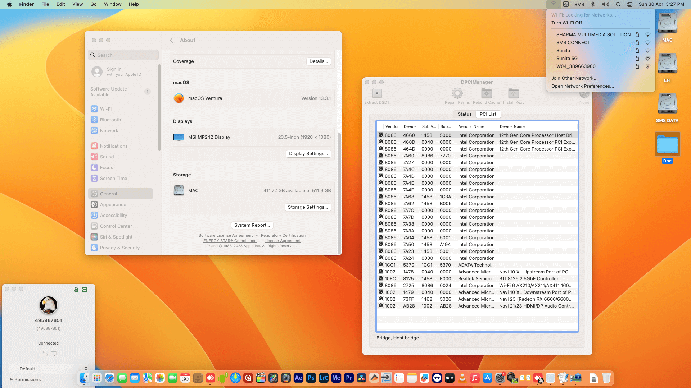Viewport: 691px width, 388px height.
Task: Click the Vendor column header
Action: 392,126
